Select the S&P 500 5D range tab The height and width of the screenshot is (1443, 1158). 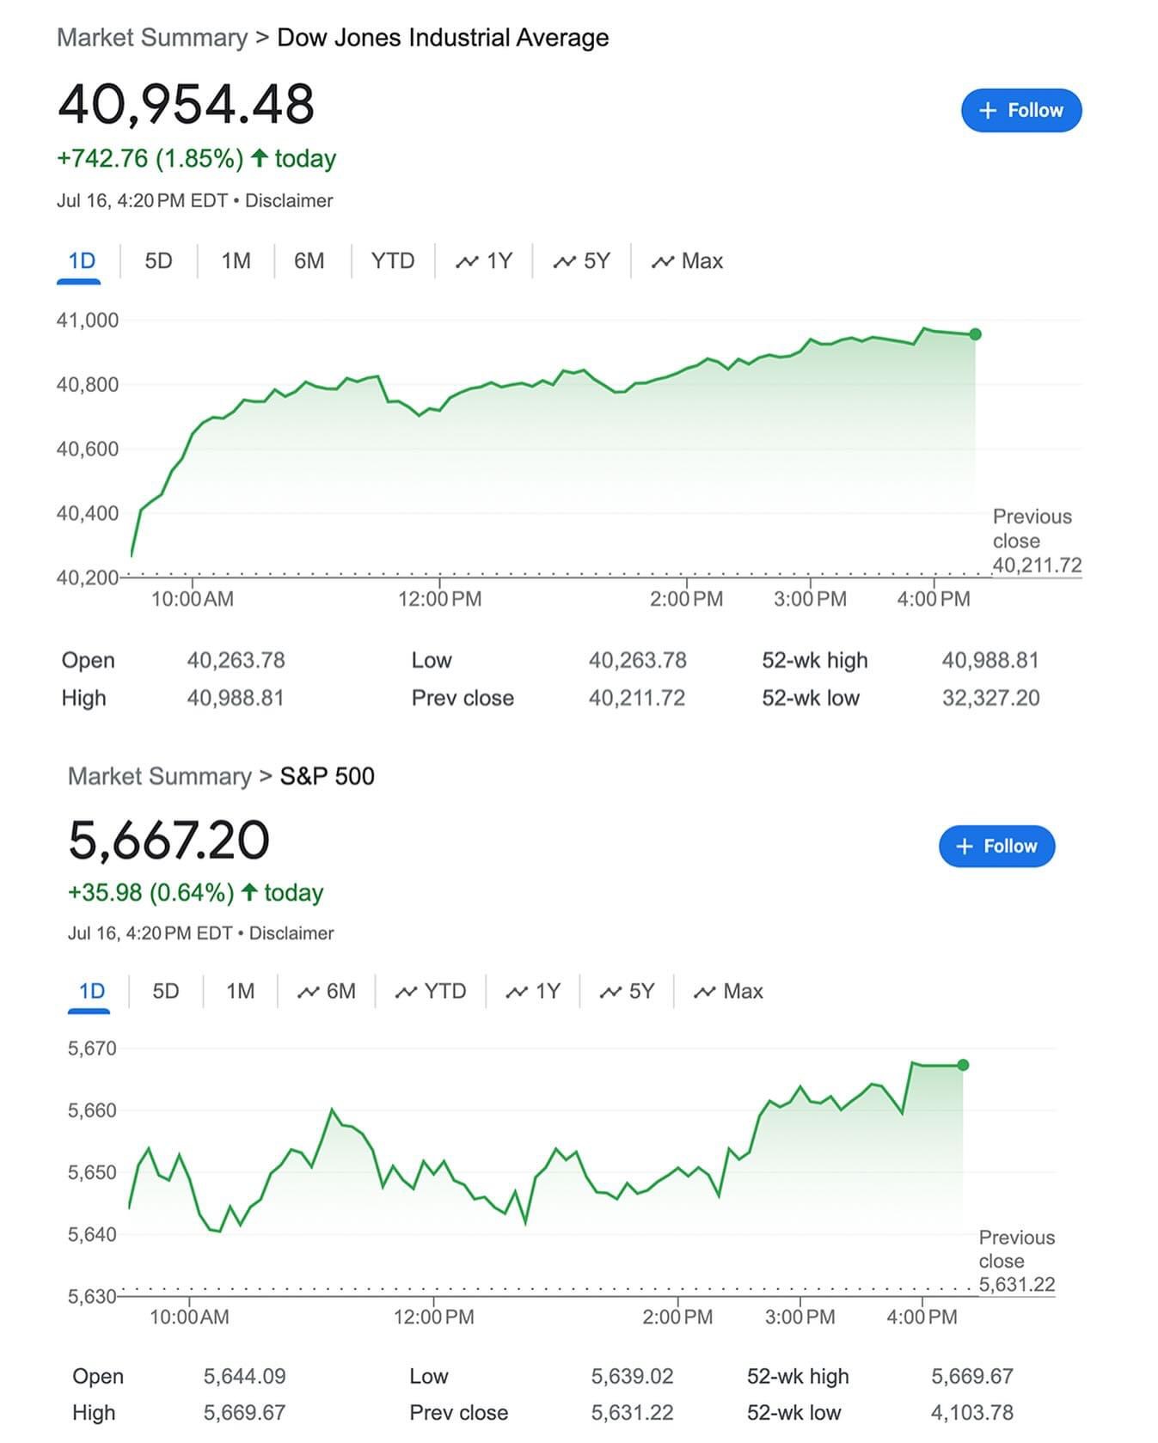click(x=166, y=991)
